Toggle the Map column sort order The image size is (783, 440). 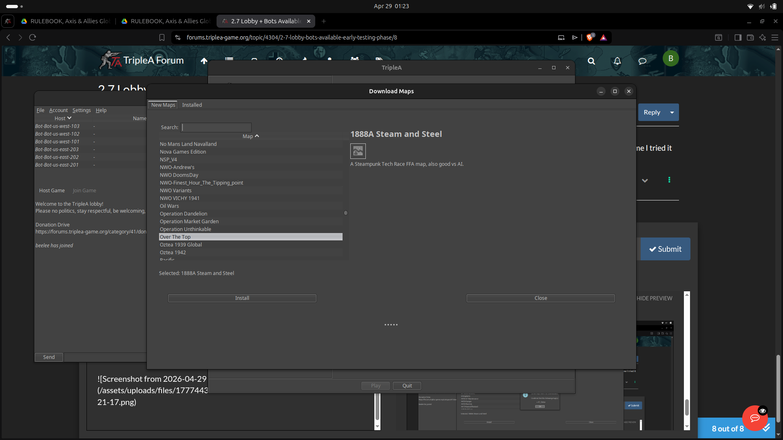pyautogui.click(x=250, y=136)
